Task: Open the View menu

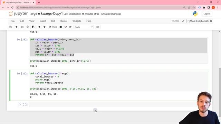Action: pyautogui.click(x=32, y=21)
